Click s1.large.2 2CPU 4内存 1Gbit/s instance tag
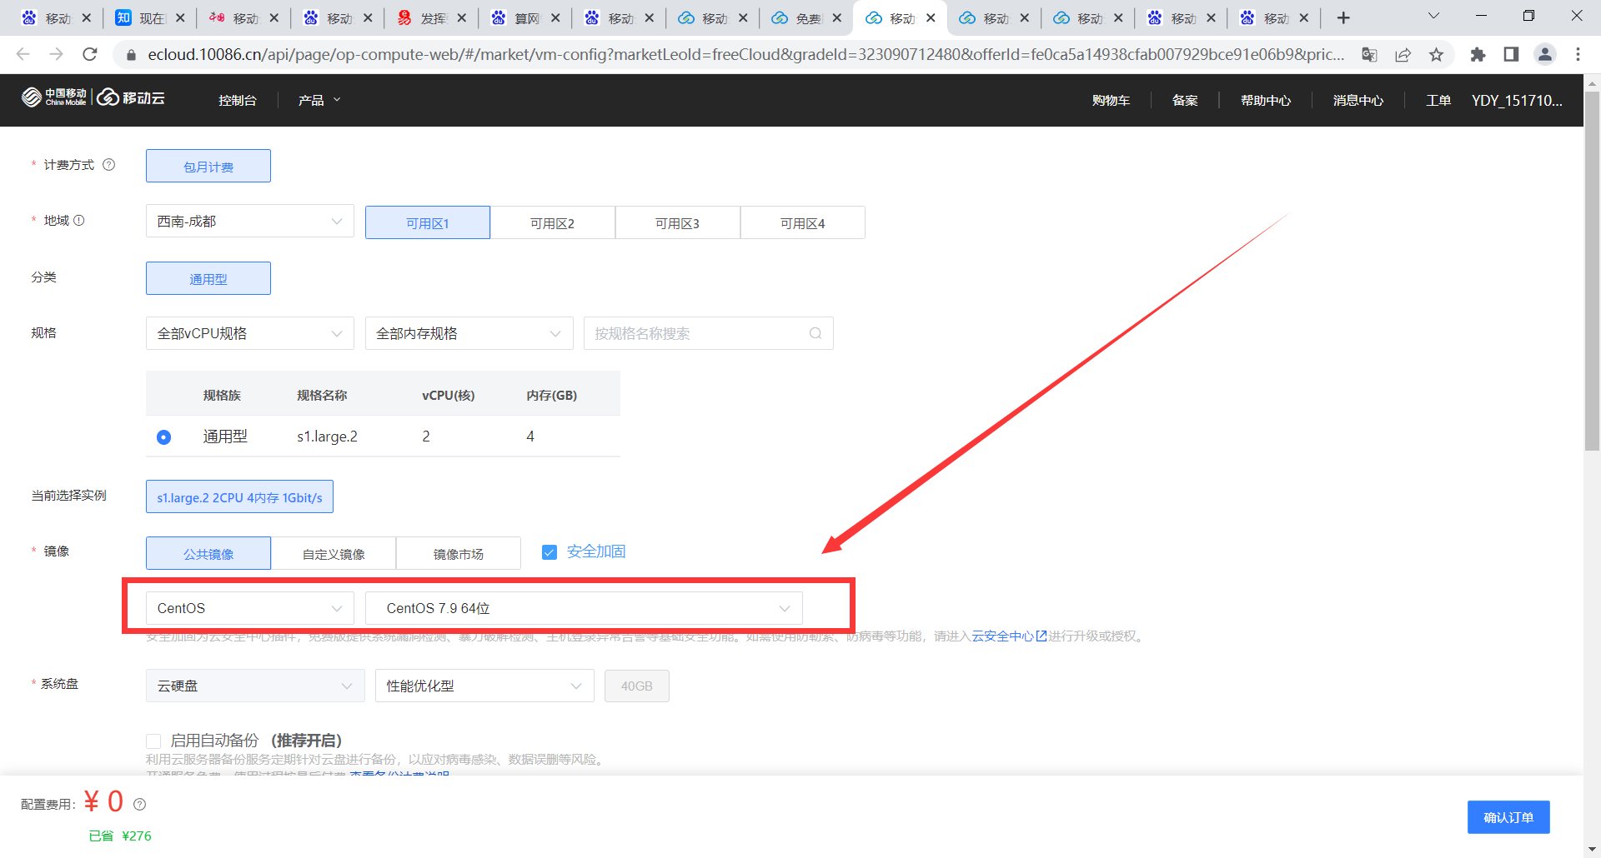1601x858 pixels. 239,496
